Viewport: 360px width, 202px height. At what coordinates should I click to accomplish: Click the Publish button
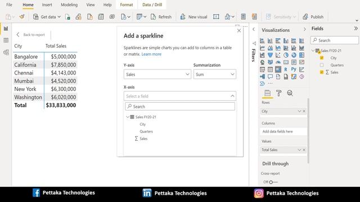point(313,17)
